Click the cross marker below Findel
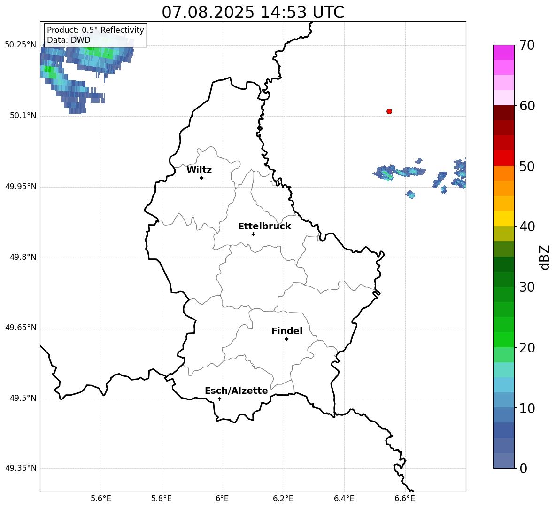The width and height of the screenshot is (556, 508). (286, 339)
